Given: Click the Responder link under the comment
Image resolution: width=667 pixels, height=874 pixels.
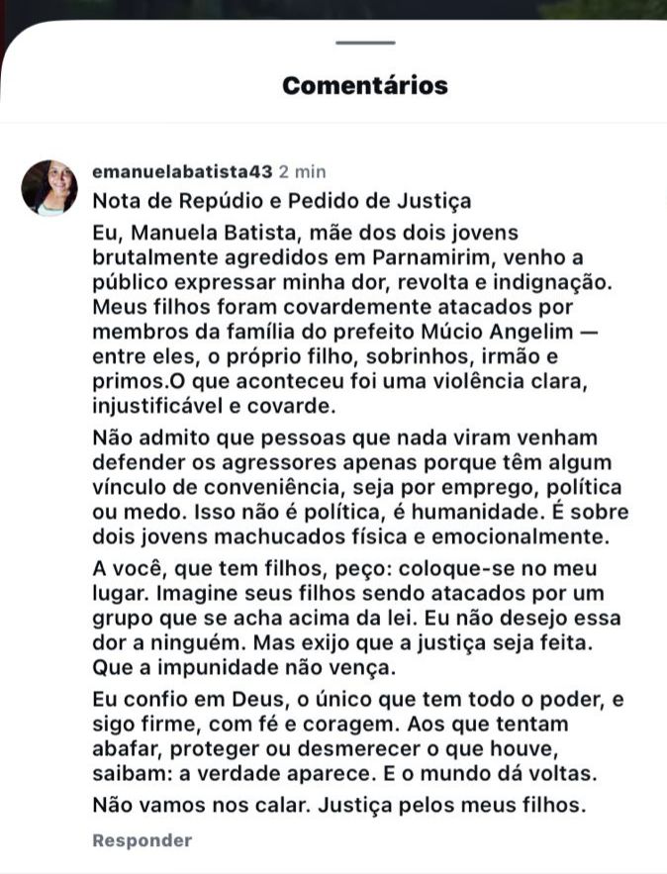Looking at the screenshot, I should click(x=143, y=840).
